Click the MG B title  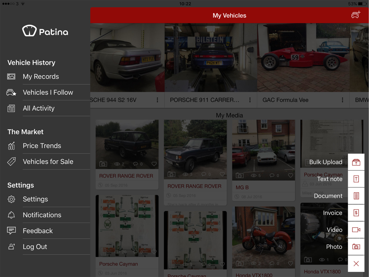(x=242, y=188)
